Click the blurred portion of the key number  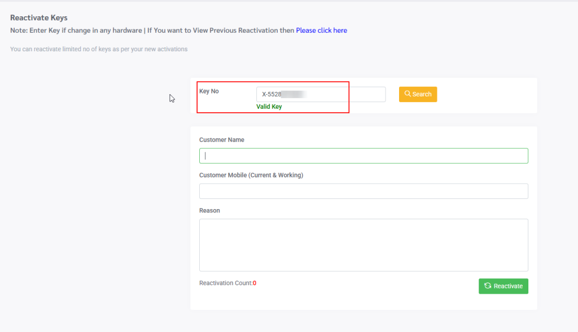(x=294, y=94)
